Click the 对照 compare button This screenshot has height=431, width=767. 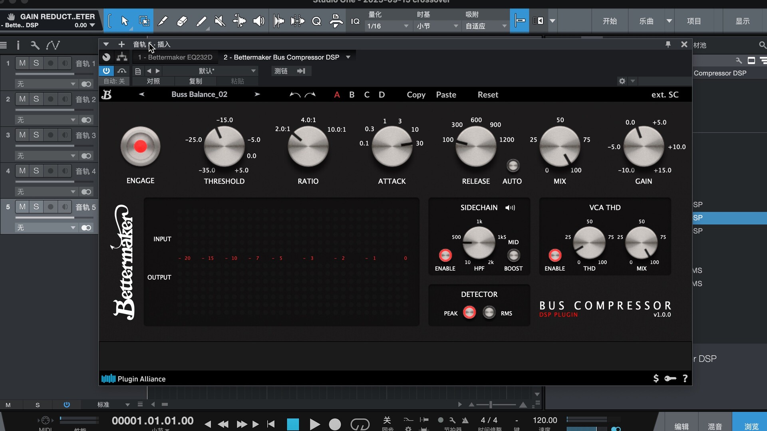[x=153, y=81]
